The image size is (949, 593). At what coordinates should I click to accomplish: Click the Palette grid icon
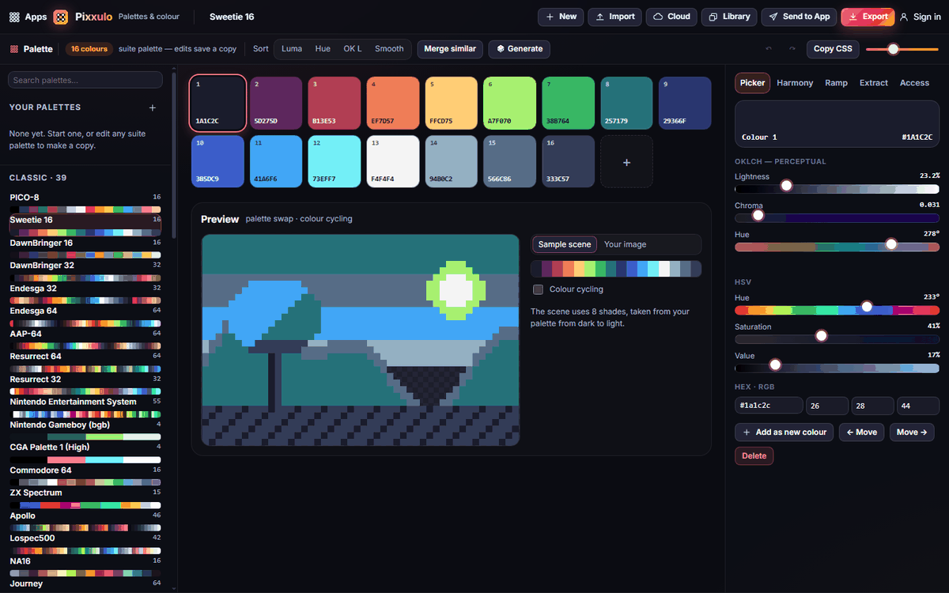(x=14, y=49)
